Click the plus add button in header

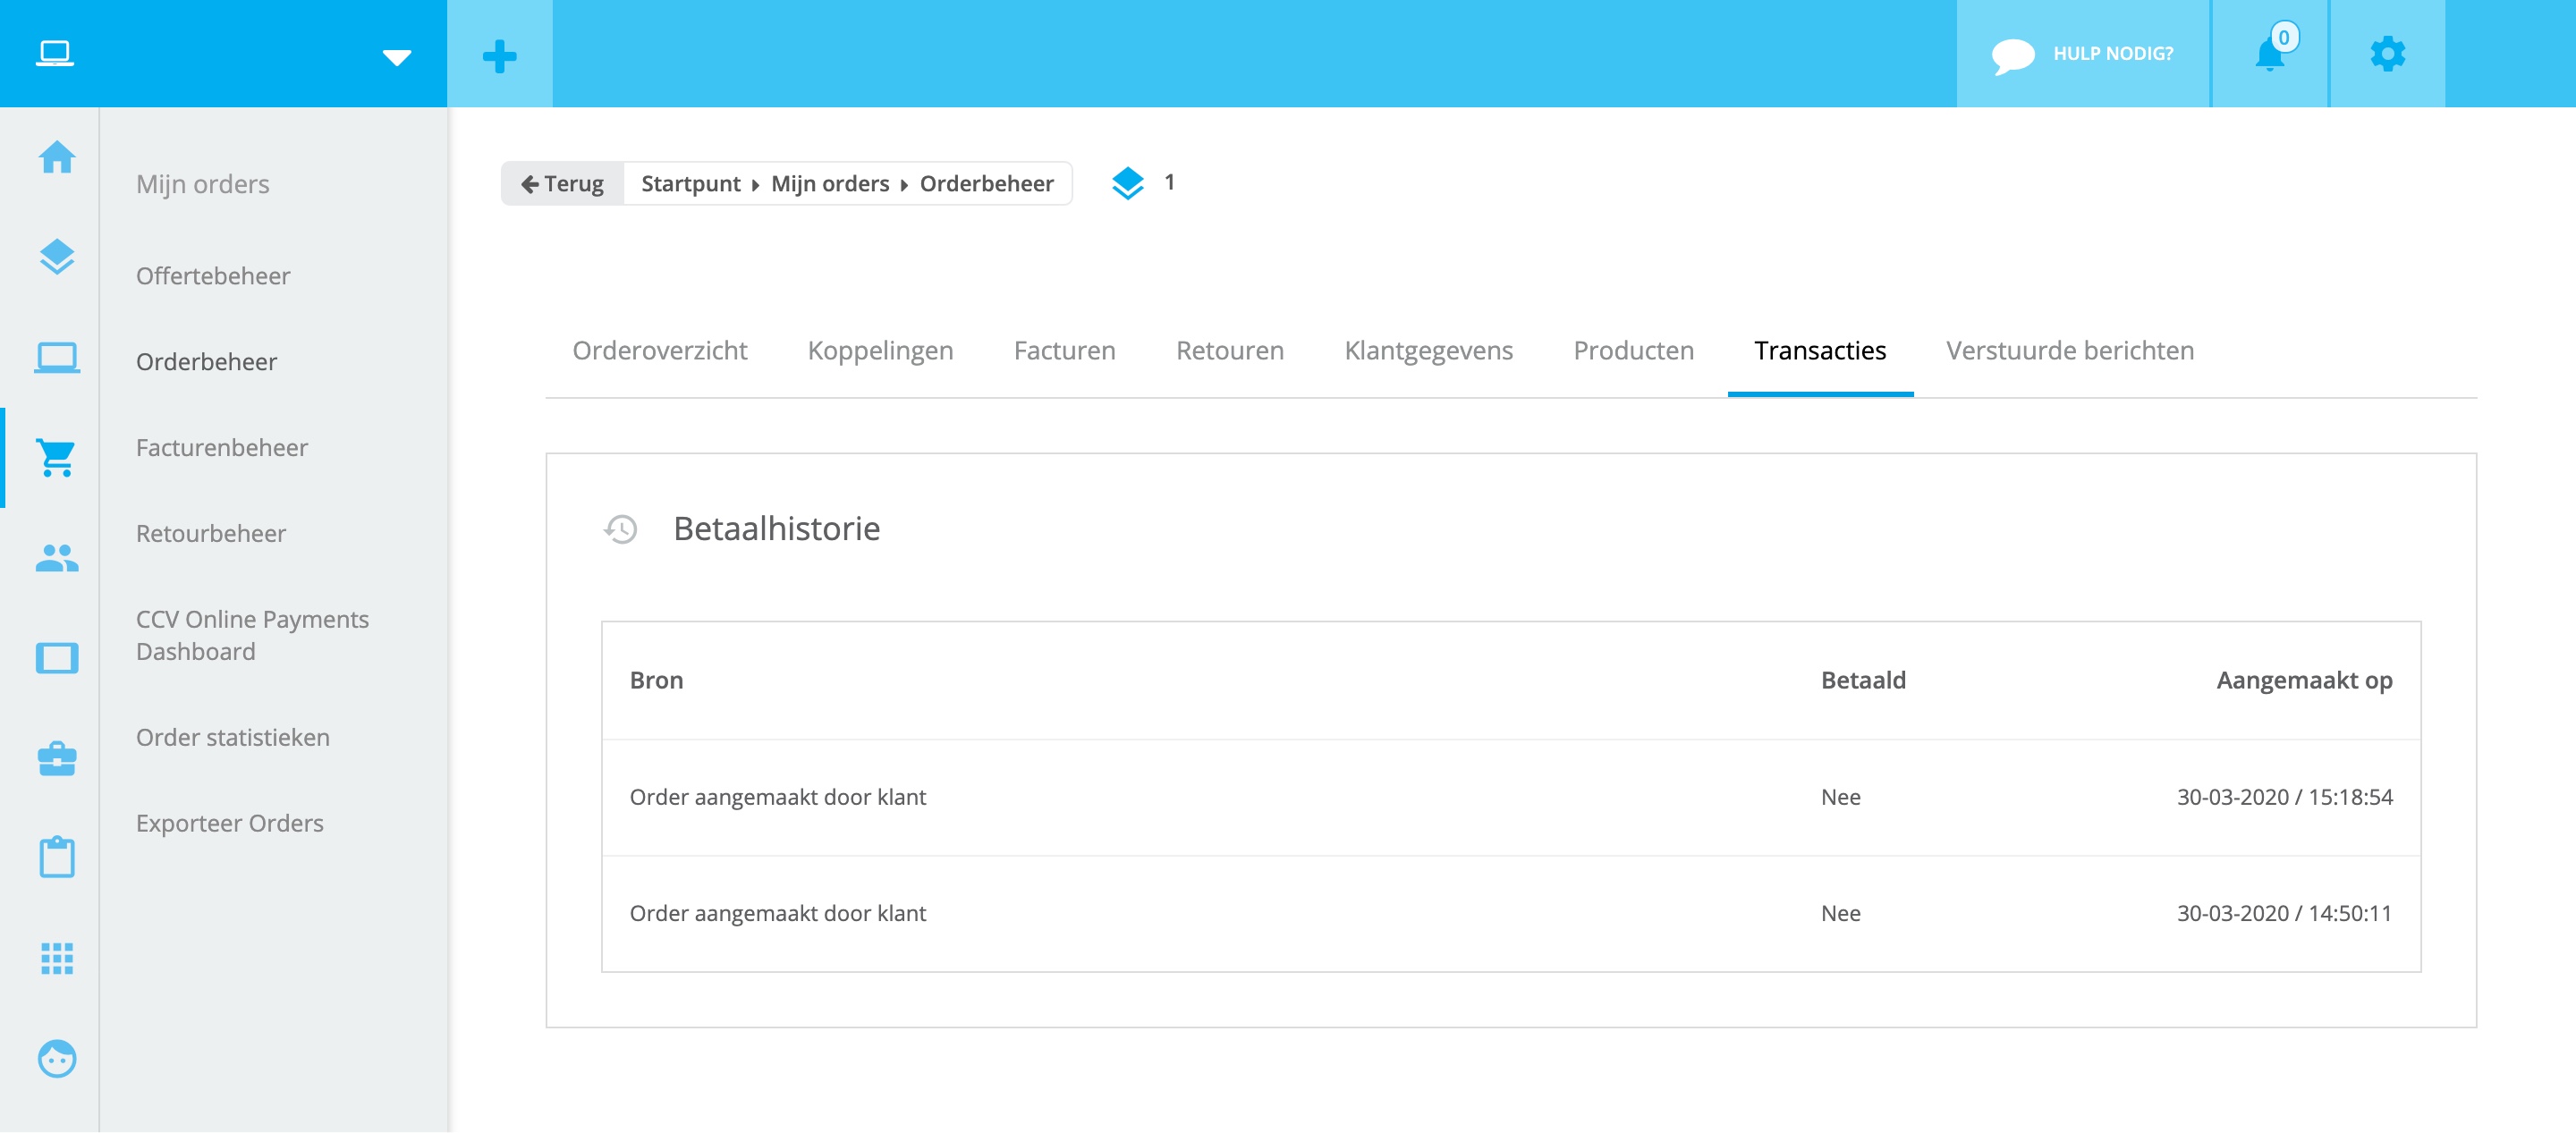pos(500,55)
